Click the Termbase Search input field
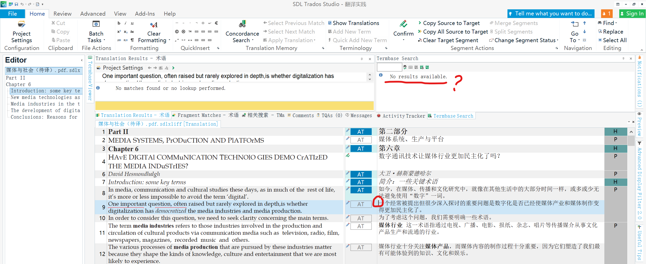Screen dimensions: 646x264 (x=389, y=67)
